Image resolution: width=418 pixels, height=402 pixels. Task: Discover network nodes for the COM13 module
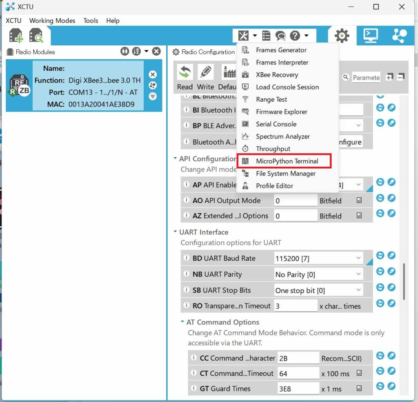tap(153, 85)
